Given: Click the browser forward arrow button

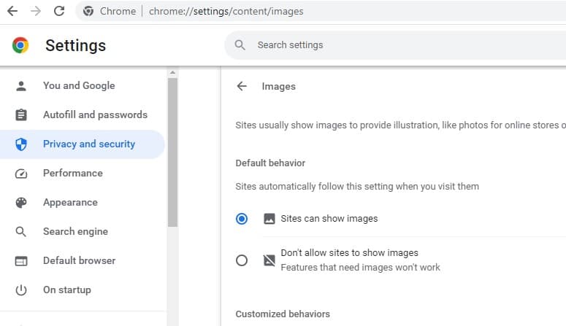Looking at the screenshot, I should coord(36,11).
